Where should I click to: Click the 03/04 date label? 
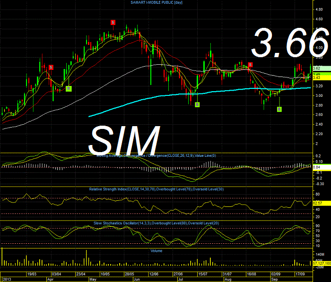tap(57, 274)
